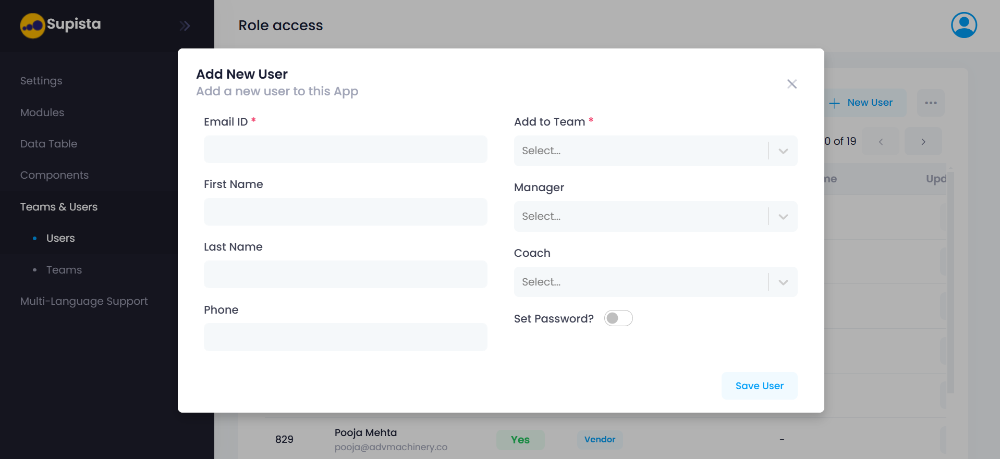Open the Data Table section
The height and width of the screenshot is (459, 1000).
click(48, 144)
